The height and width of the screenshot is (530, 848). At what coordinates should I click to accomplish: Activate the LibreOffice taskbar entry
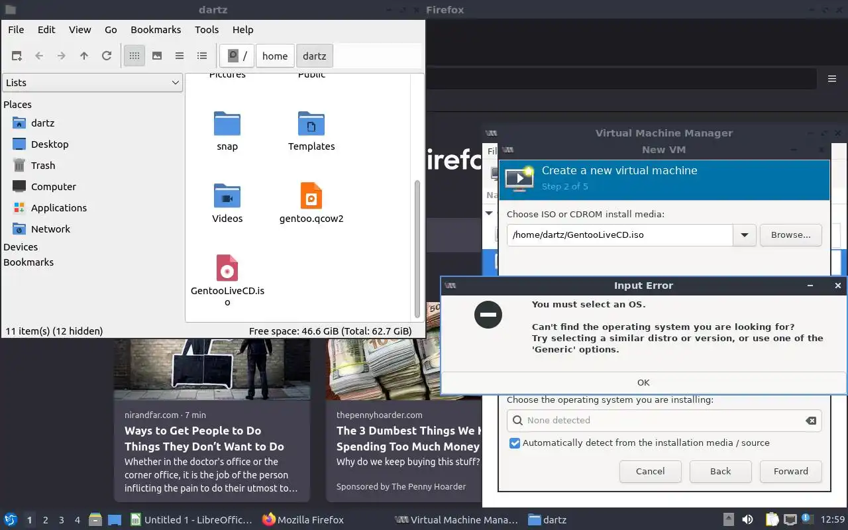click(x=191, y=520)
